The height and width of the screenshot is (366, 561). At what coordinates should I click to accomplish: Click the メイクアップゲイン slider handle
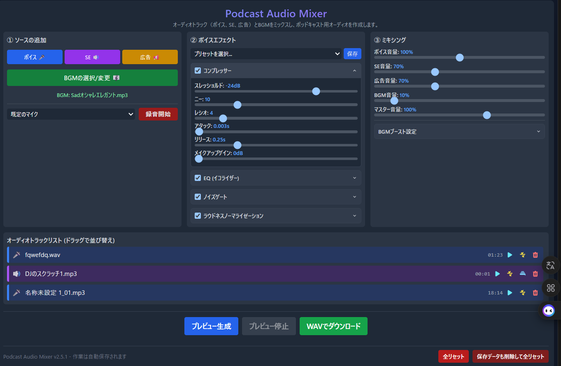point(199,159)
